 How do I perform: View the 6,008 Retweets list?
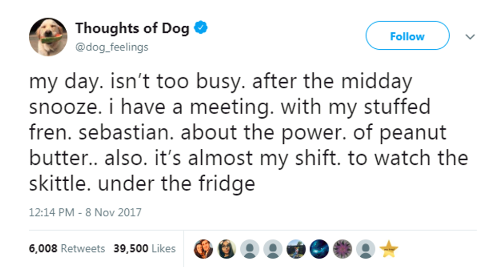pyautogui.click(x=67, y=249)
